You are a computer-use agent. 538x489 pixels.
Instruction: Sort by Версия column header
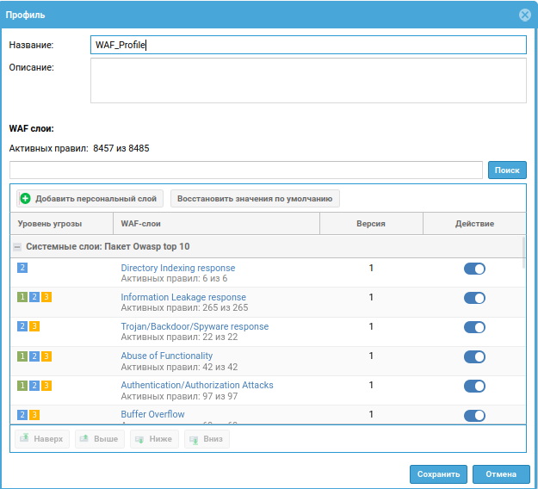pyautogui.click(x=371, y=224)
